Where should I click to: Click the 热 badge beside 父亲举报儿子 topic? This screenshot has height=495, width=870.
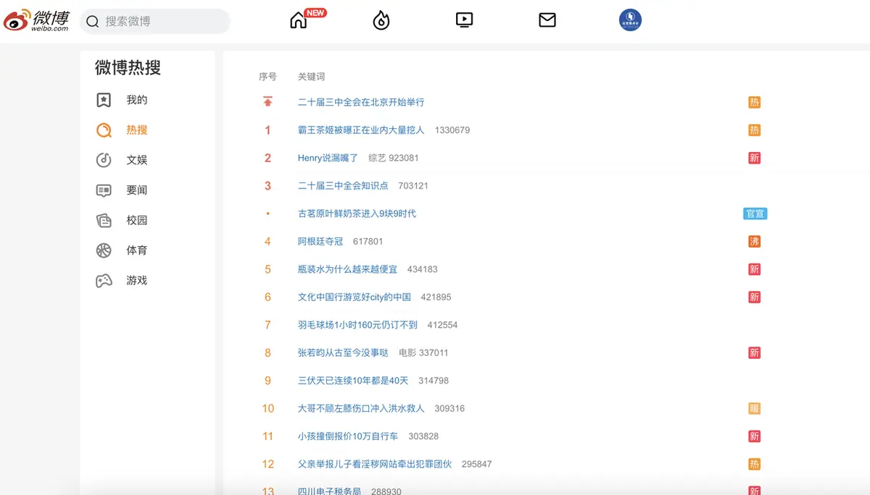coord(755,465)
